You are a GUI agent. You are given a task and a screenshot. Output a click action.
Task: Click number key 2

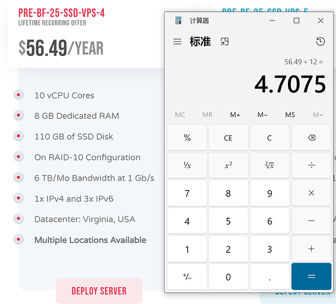click(x=228, y=249)
